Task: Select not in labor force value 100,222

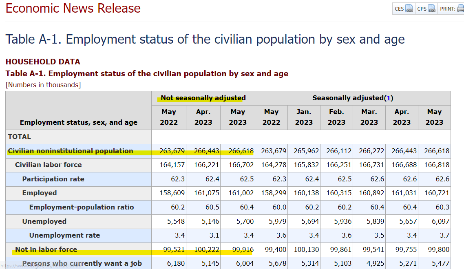Action: pos(207,249)
